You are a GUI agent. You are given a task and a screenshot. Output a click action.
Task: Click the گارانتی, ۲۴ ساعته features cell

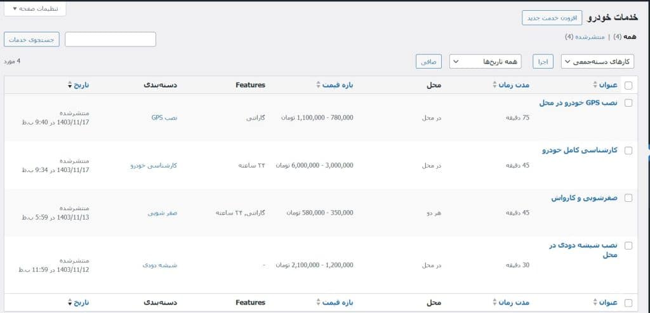click(241, 213)
